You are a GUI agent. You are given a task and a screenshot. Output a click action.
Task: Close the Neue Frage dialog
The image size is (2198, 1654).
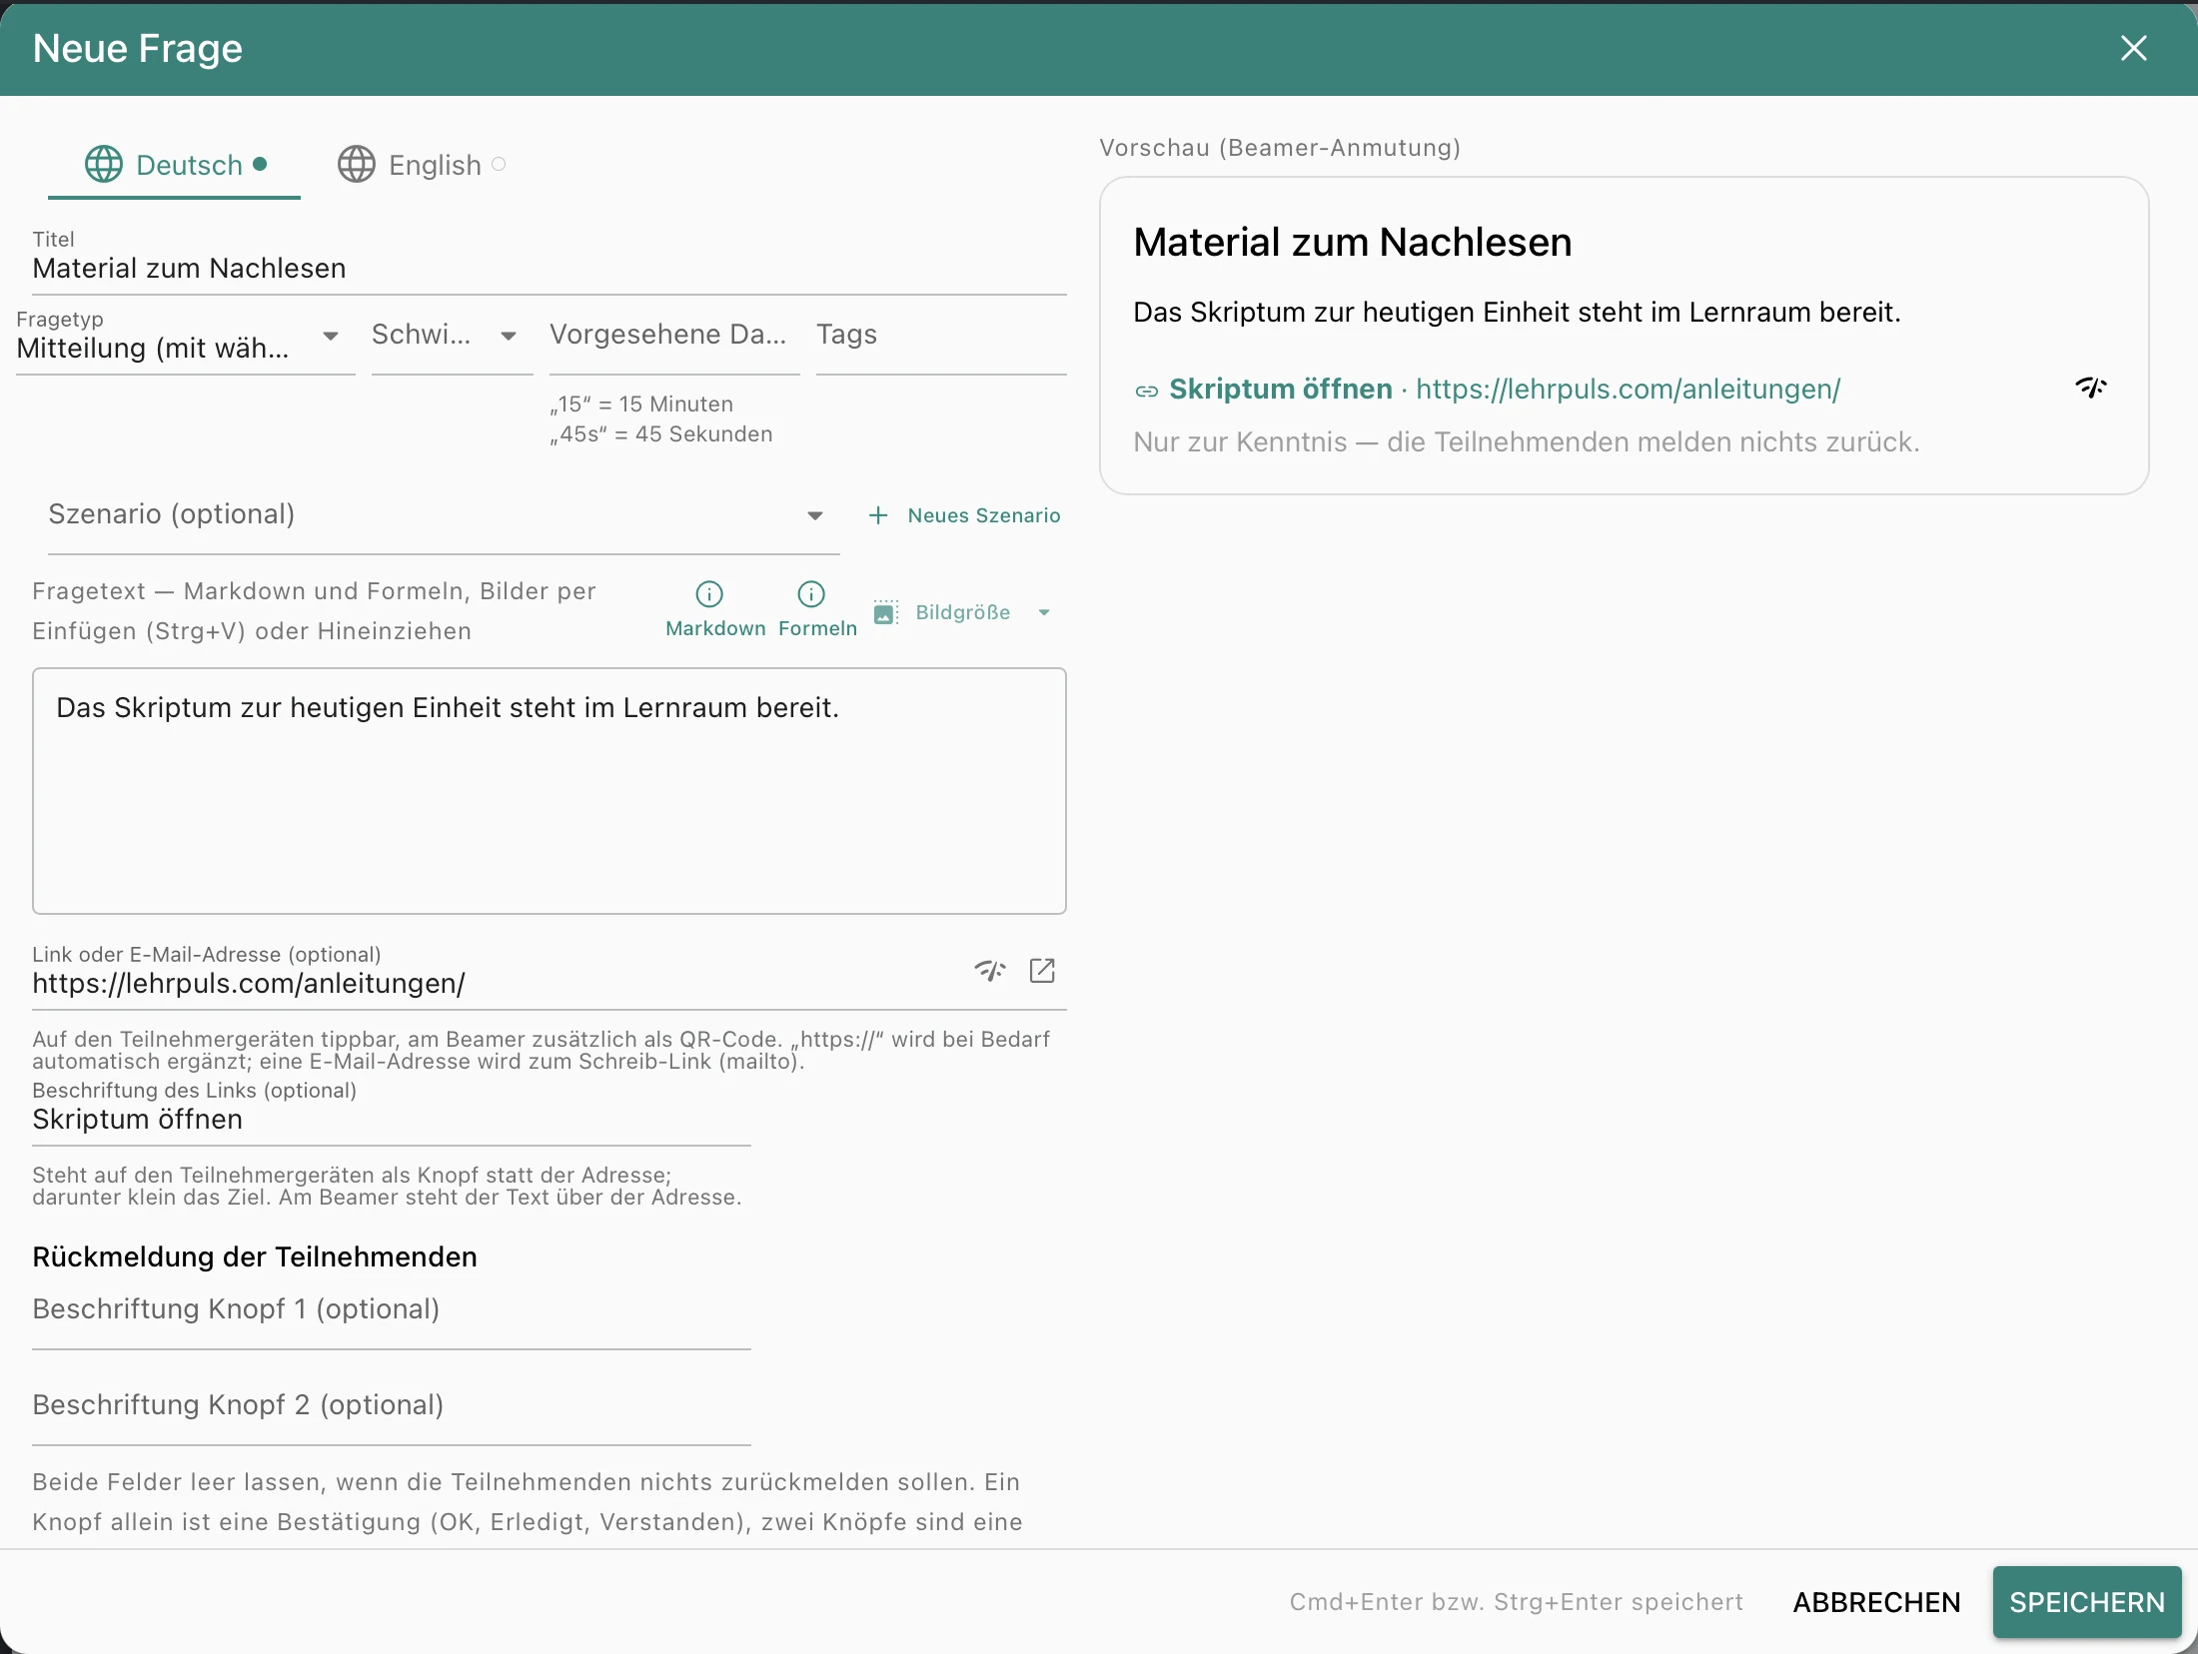[x=2133, y=48]
